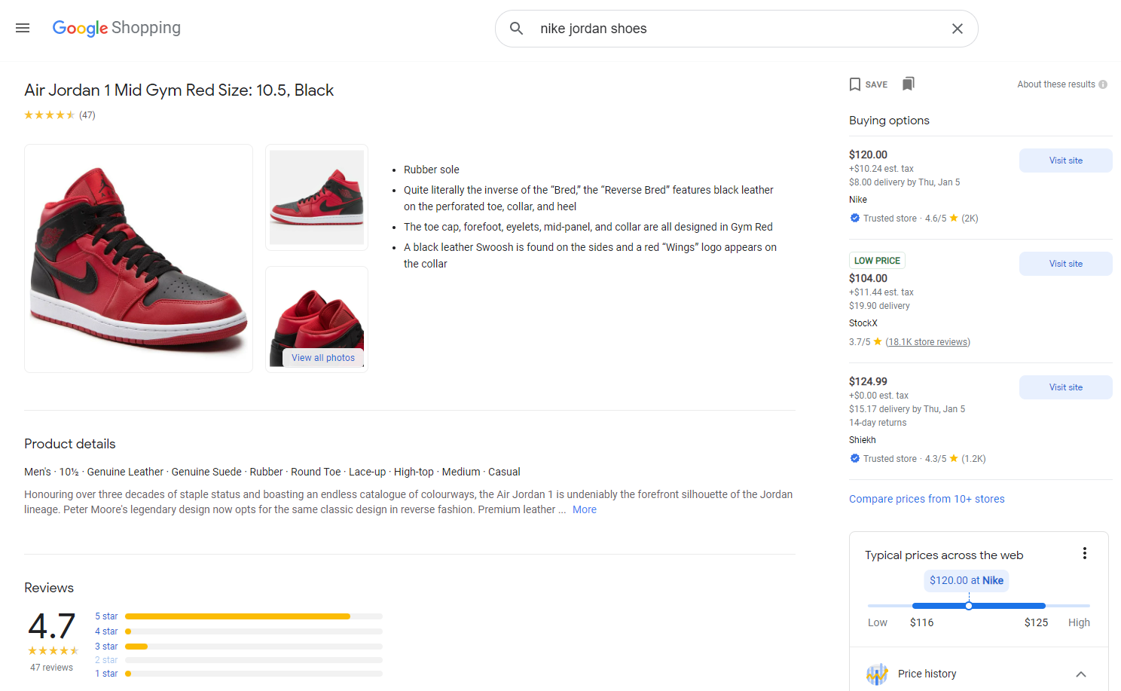This screenshot has height=691, width=1121.
Task: Click the Nike seller name
Action: (858, 200)
